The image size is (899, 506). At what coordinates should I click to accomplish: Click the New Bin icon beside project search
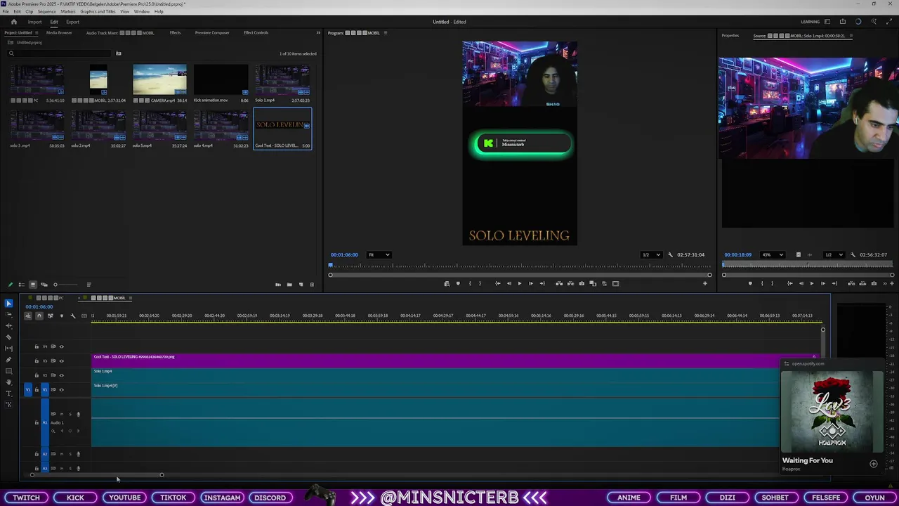coord(118,53)
